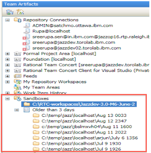The image size is (151, 153).
Task: Select sreerupa@jazzdev02.torolab.ibm.com connection
Action: [77, 48]
